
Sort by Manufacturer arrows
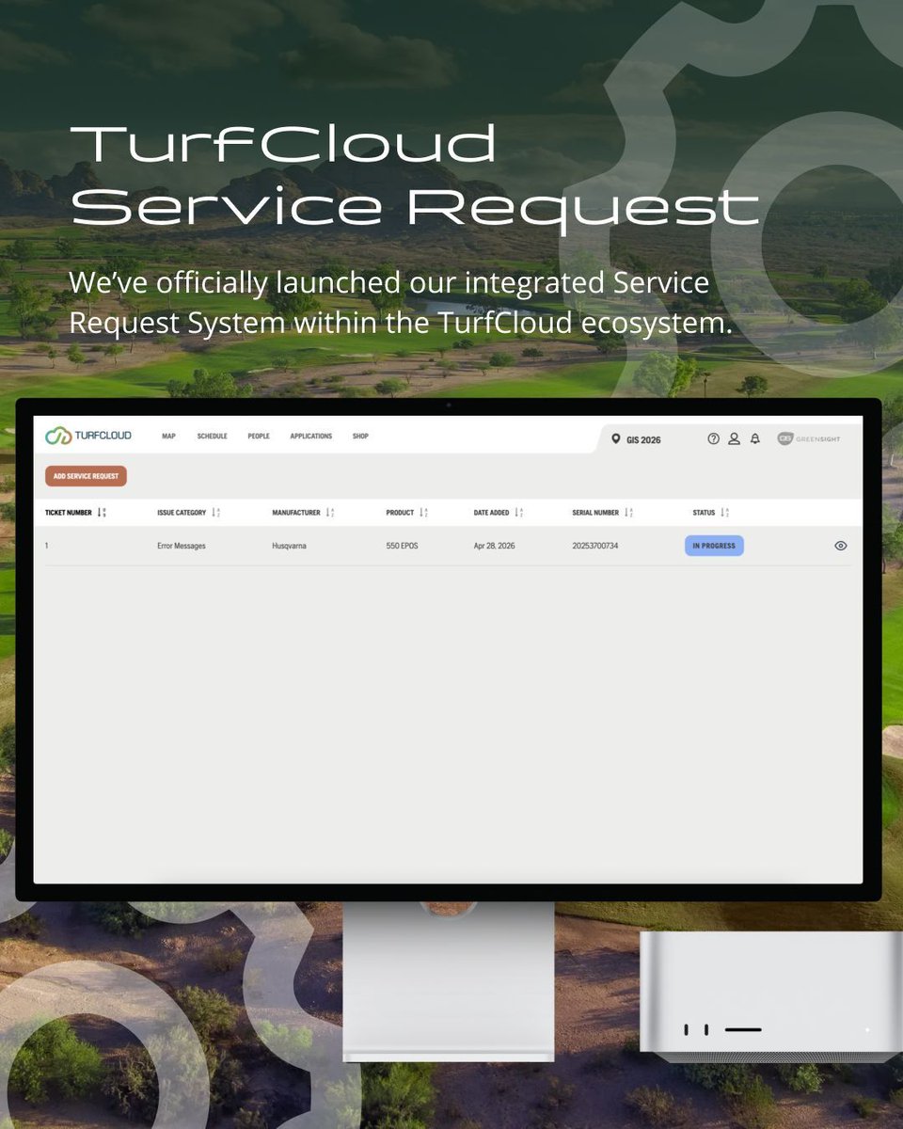330,513
